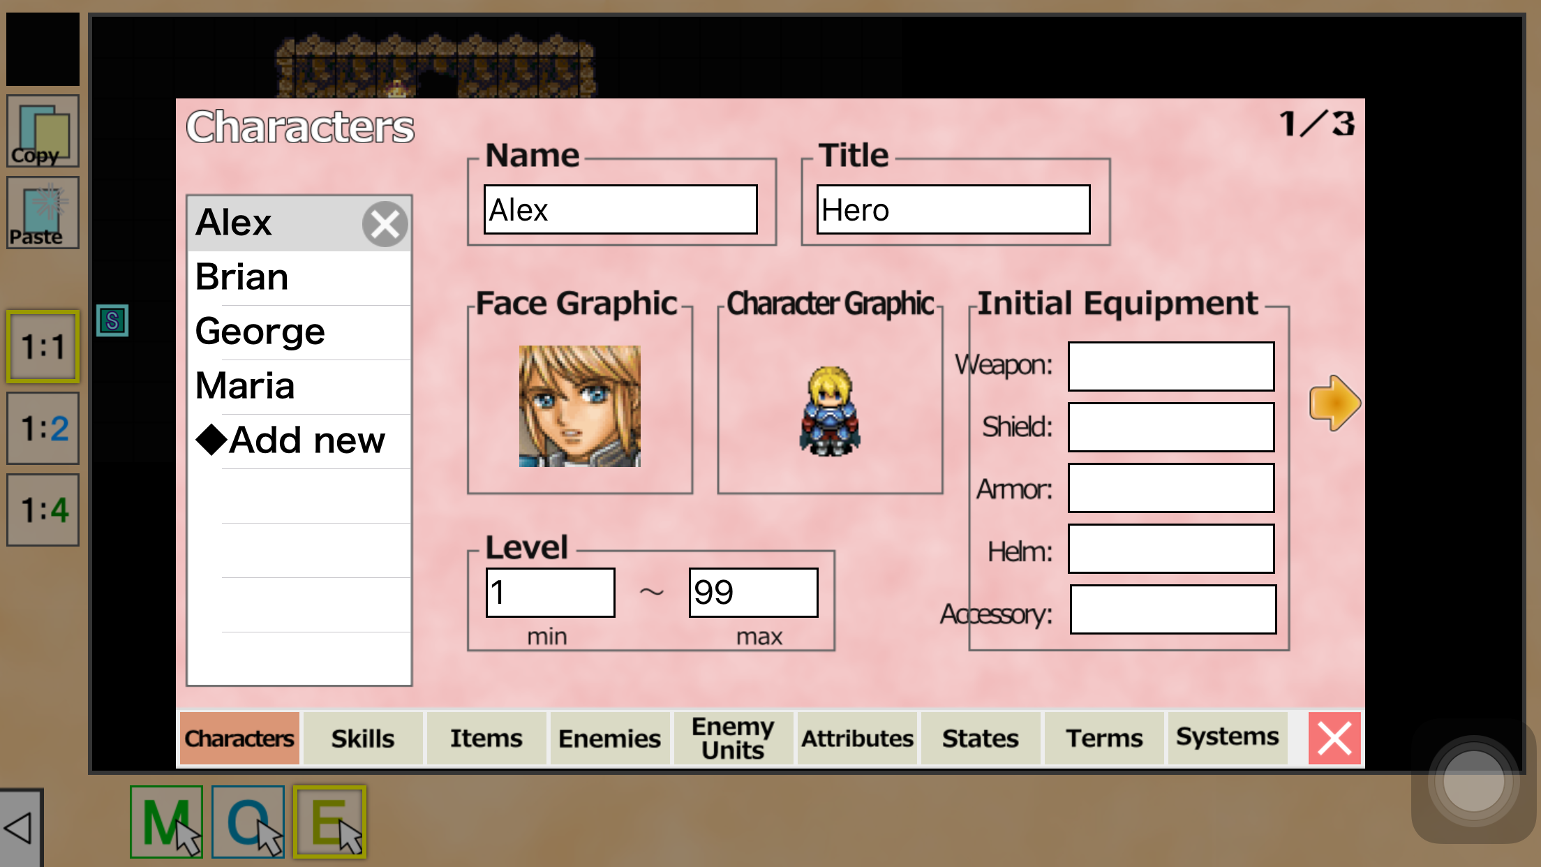
Task: Open the Enemy Units tab
Action: click(x=733, y=739)
